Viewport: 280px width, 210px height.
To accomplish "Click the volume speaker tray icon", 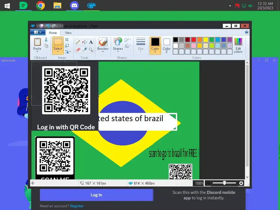I will click(250, 6).
